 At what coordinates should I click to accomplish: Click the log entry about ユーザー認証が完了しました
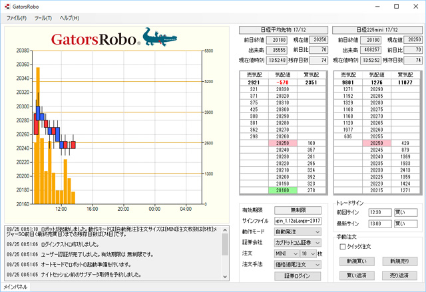(80, 255)
